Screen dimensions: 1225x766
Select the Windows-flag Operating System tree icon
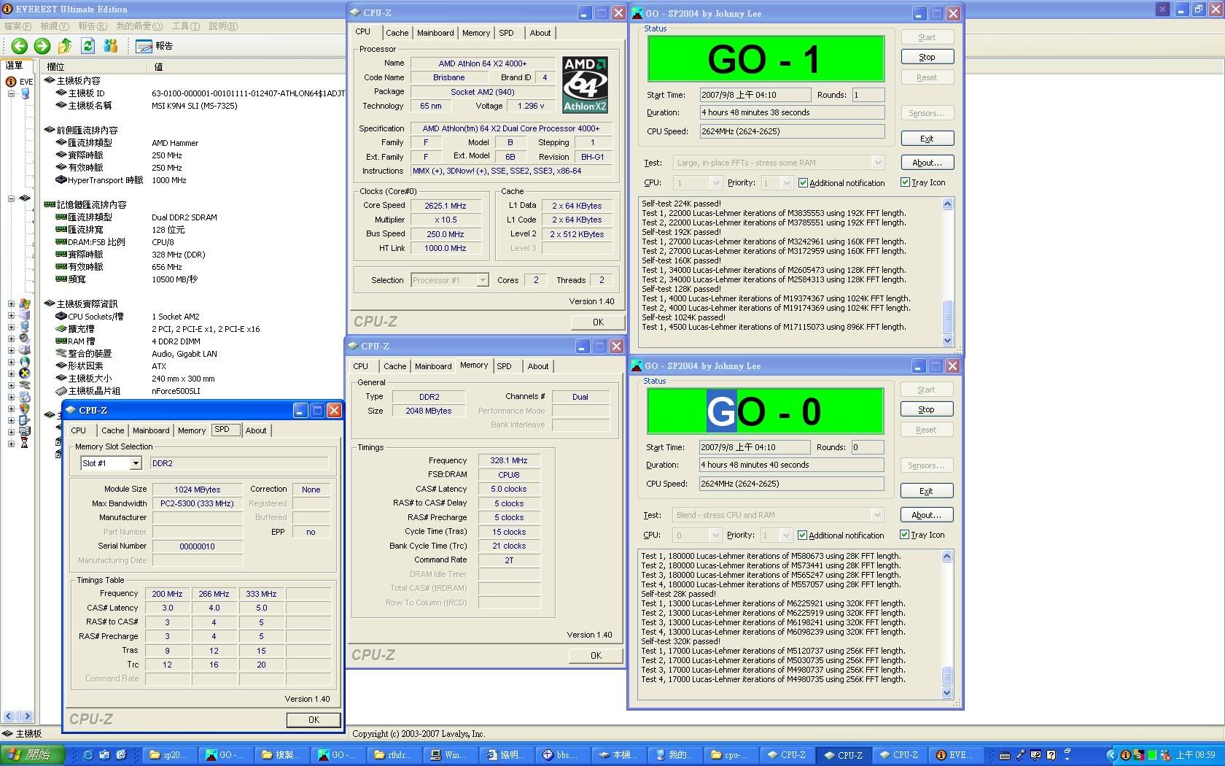(25, 303)
